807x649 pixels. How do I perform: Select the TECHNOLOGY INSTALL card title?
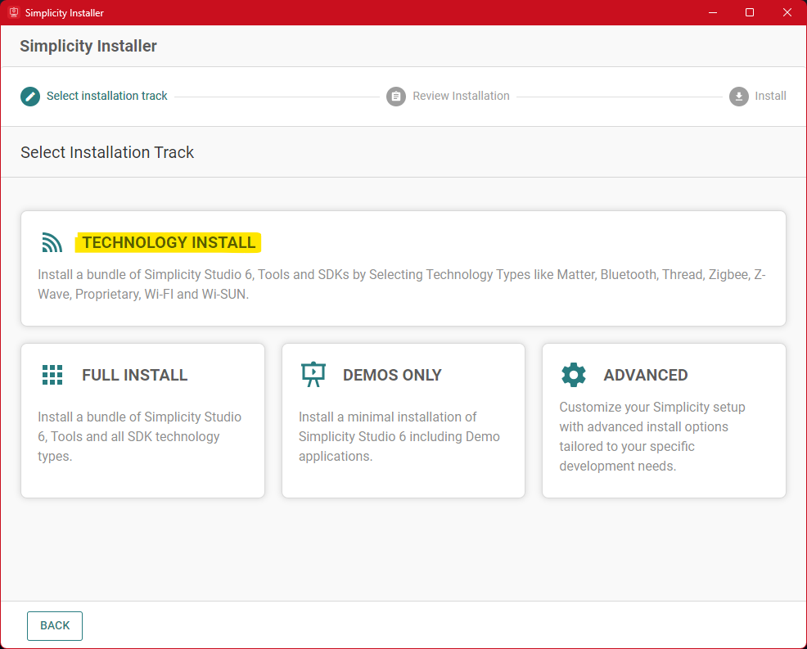169,242
